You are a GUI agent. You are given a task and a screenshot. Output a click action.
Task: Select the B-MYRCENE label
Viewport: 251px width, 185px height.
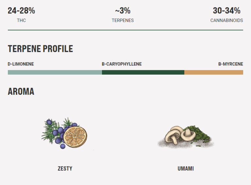[230, 64]
